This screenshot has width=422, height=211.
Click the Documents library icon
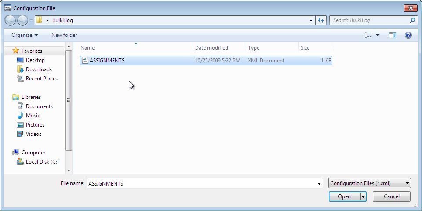(20, 106)
